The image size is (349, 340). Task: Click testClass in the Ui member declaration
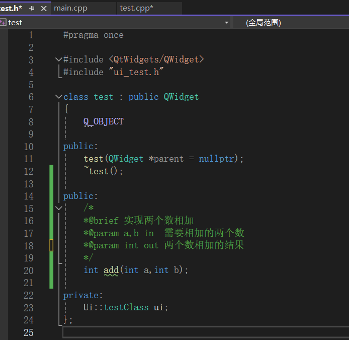point(126,307)
